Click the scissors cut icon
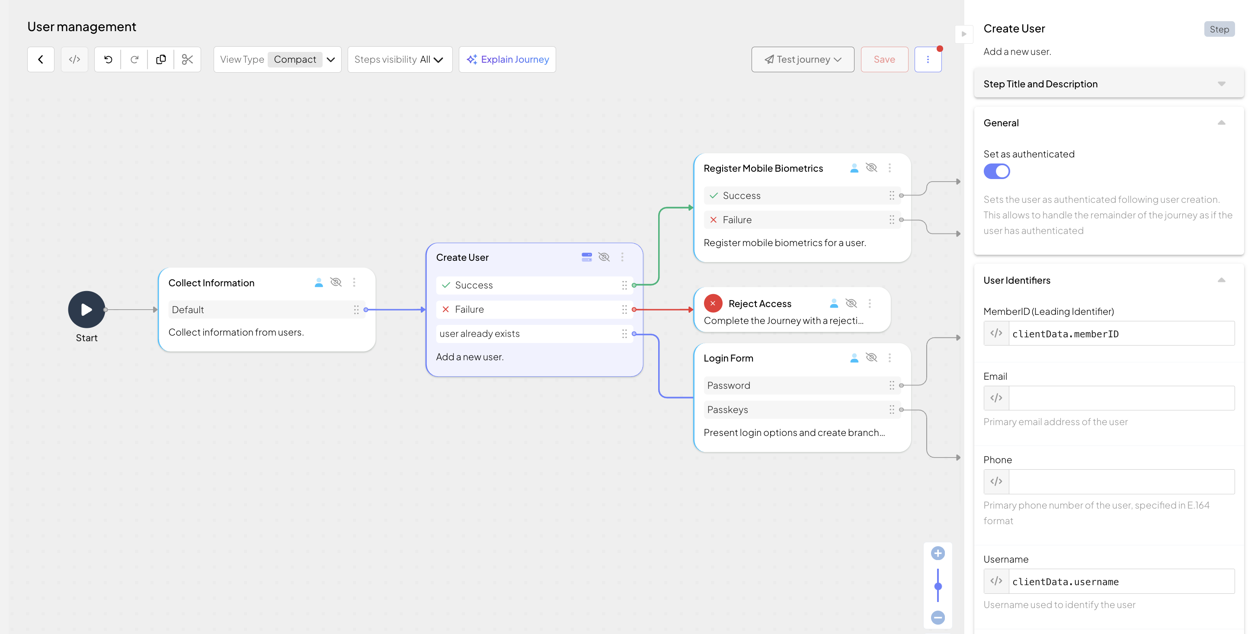 point(188,60)
